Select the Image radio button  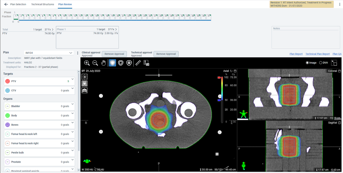point(307,63)
